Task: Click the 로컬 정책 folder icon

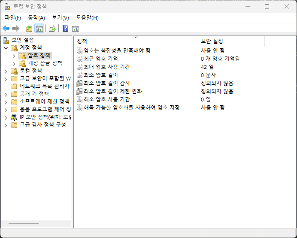Action: click(x=14, y=71)
